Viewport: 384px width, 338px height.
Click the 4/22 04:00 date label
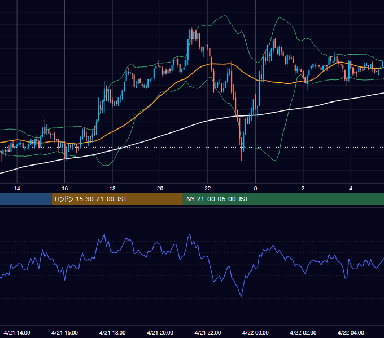[x=351, y=333]
